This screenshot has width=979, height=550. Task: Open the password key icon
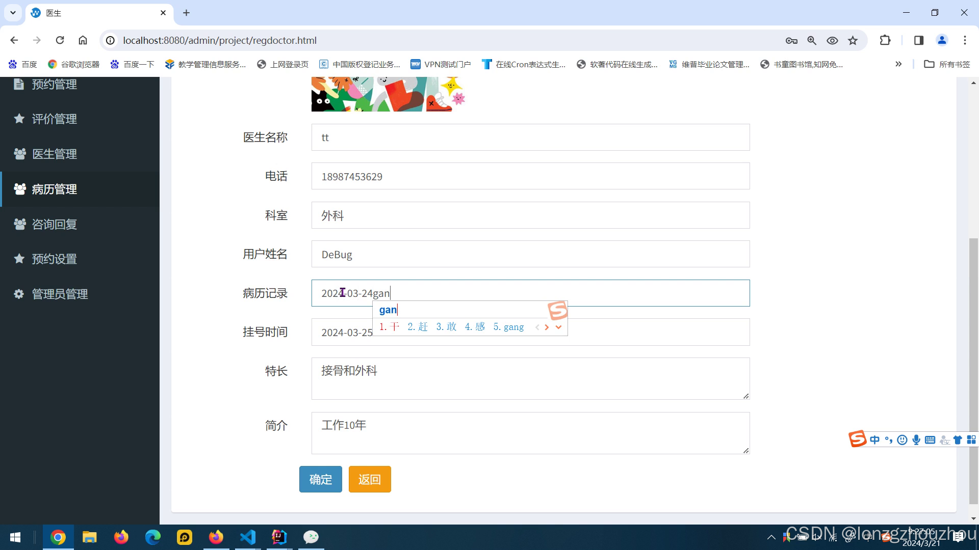pos(791,40)
